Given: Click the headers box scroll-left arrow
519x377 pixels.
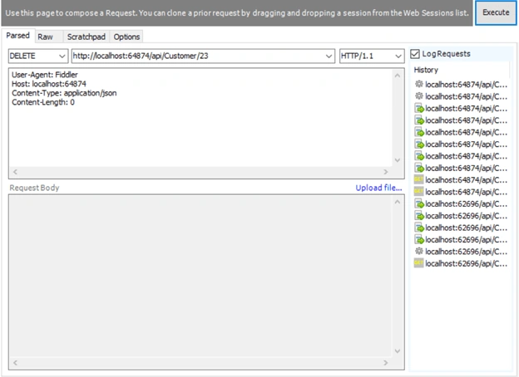Looking at the screenshot, I should [15, 172].
